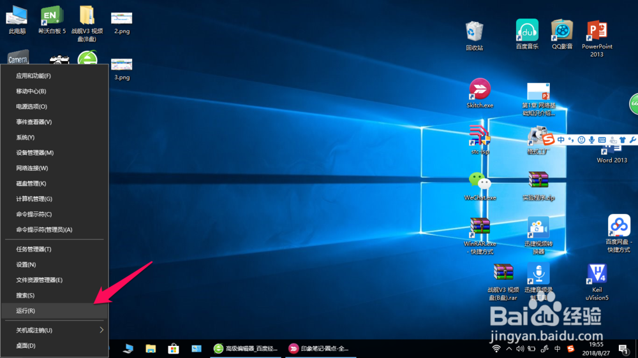The image size is (638, 358).
Task: Select the PowerPoint 2013 shortcut
Action: click(x=597, y=39)
